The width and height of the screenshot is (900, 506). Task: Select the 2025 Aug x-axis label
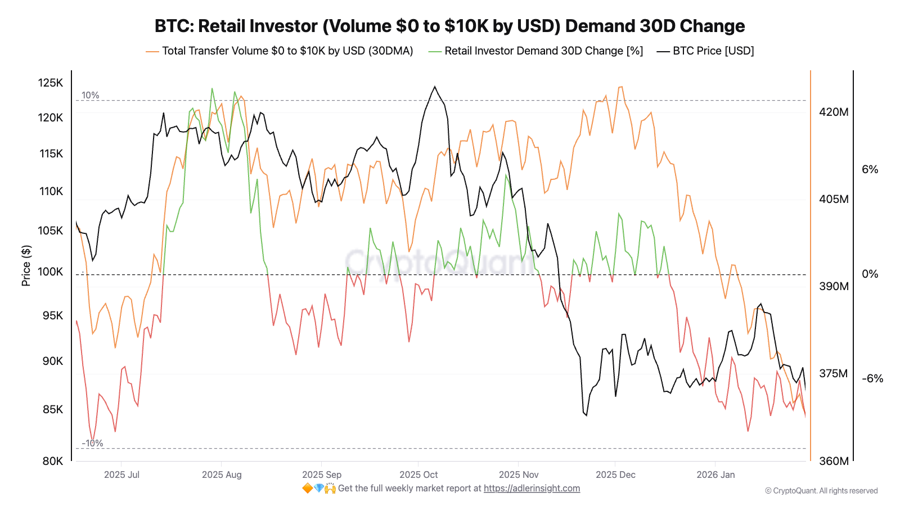(x=222, y=475)
